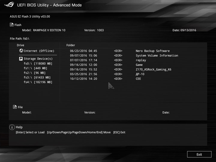Click the File section Model label
The width and height of the screenshot is (216, 162).
[x=27, y=112]
